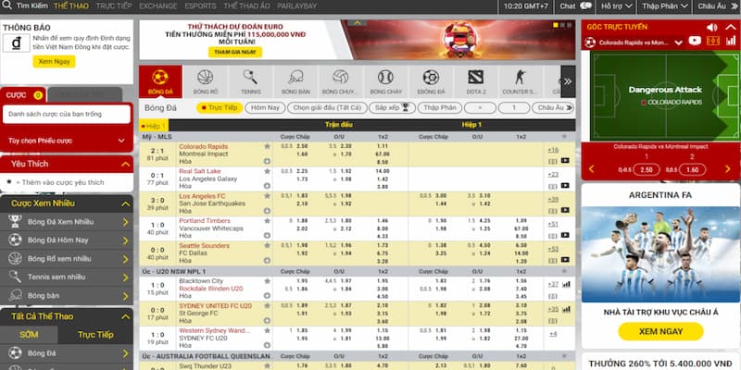Open stats chart for Blacktown City match

pos(566,284)
